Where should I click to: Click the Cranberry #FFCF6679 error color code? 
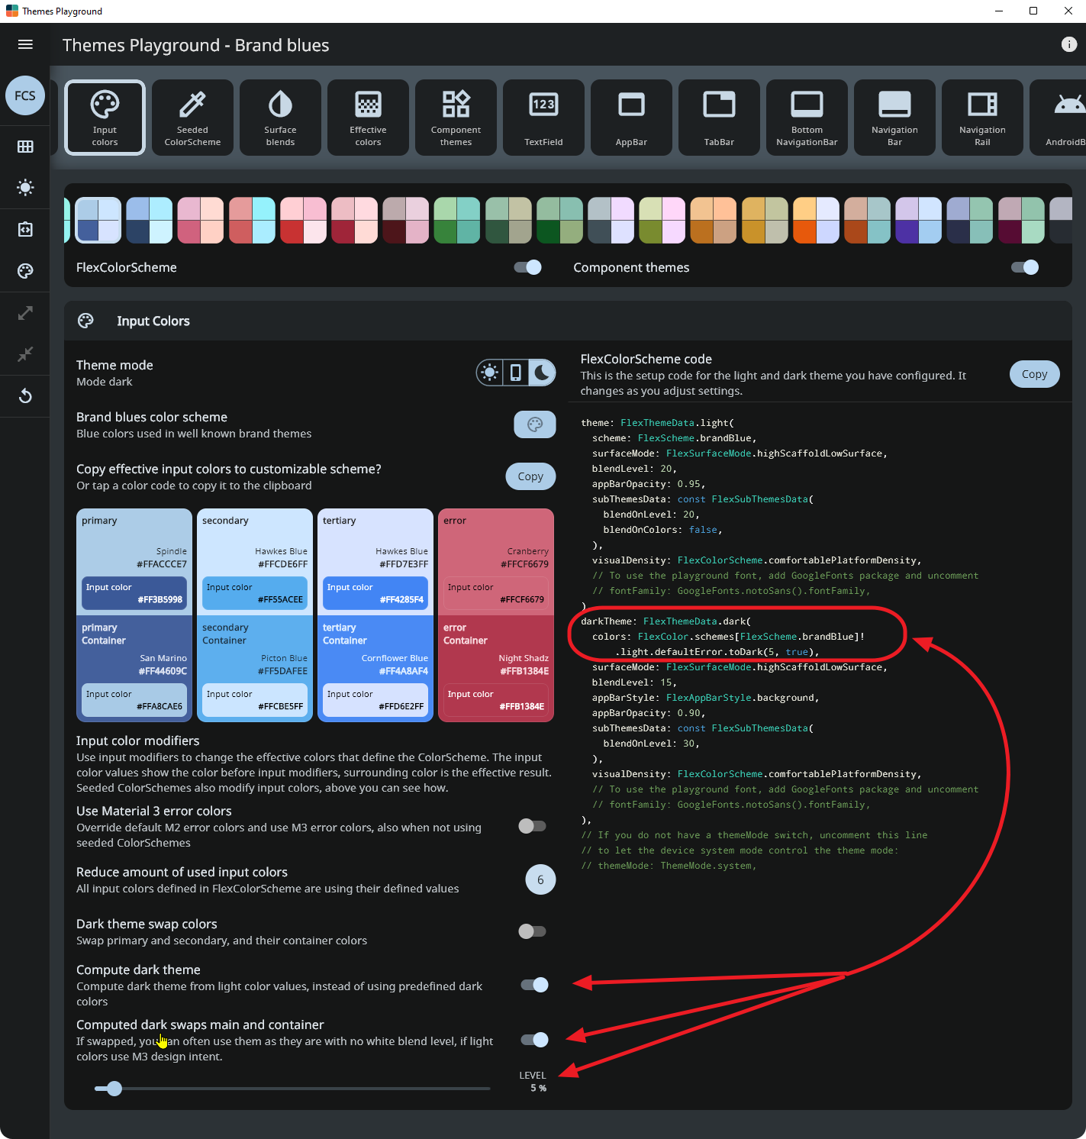[524, 564]
